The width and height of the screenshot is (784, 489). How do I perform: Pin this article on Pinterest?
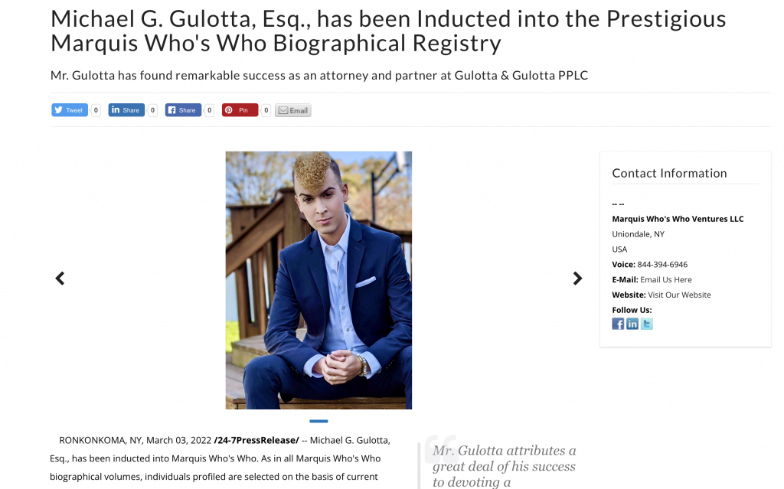point(240,110)
